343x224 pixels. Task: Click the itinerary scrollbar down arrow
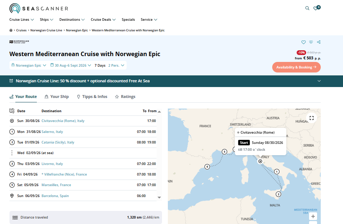point(159,197)
